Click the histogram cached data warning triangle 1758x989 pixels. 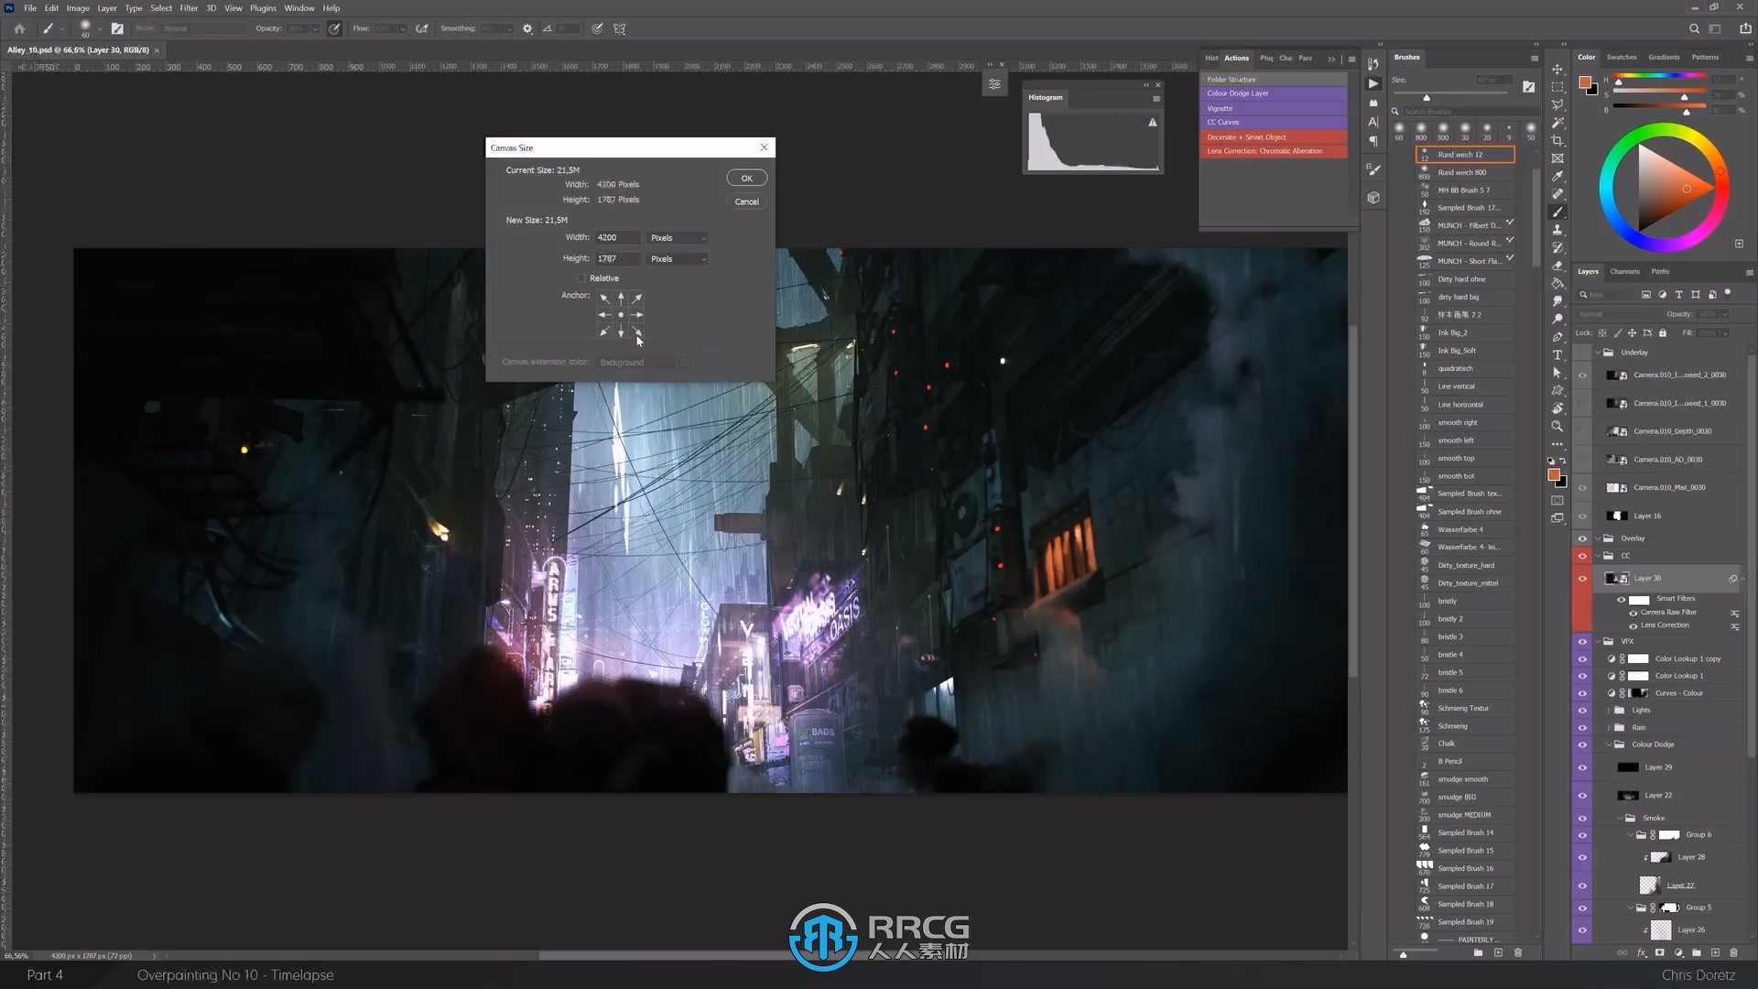1153,123
